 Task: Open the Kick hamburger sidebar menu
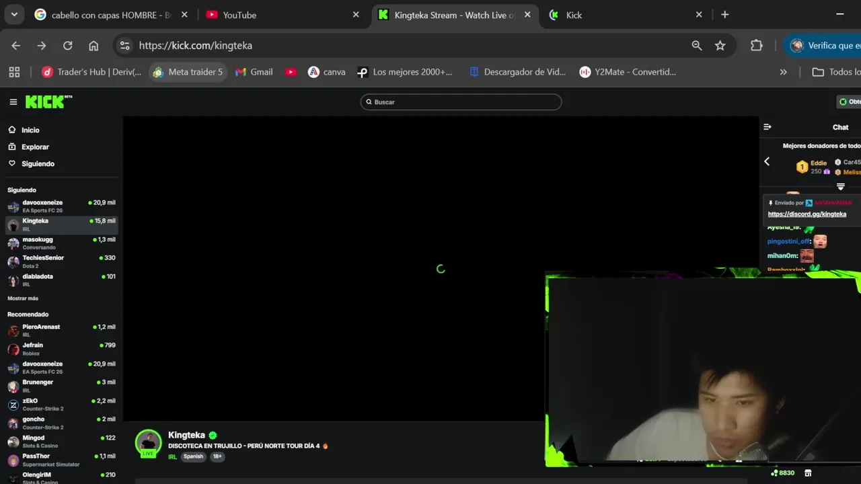tap(13, 102)
